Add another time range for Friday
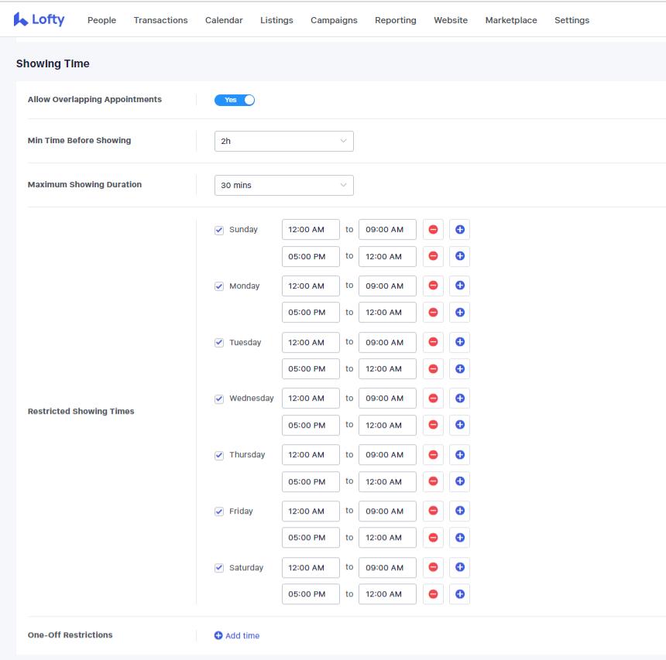This screenshot has width=666, height=660. [x=458, y=511]
